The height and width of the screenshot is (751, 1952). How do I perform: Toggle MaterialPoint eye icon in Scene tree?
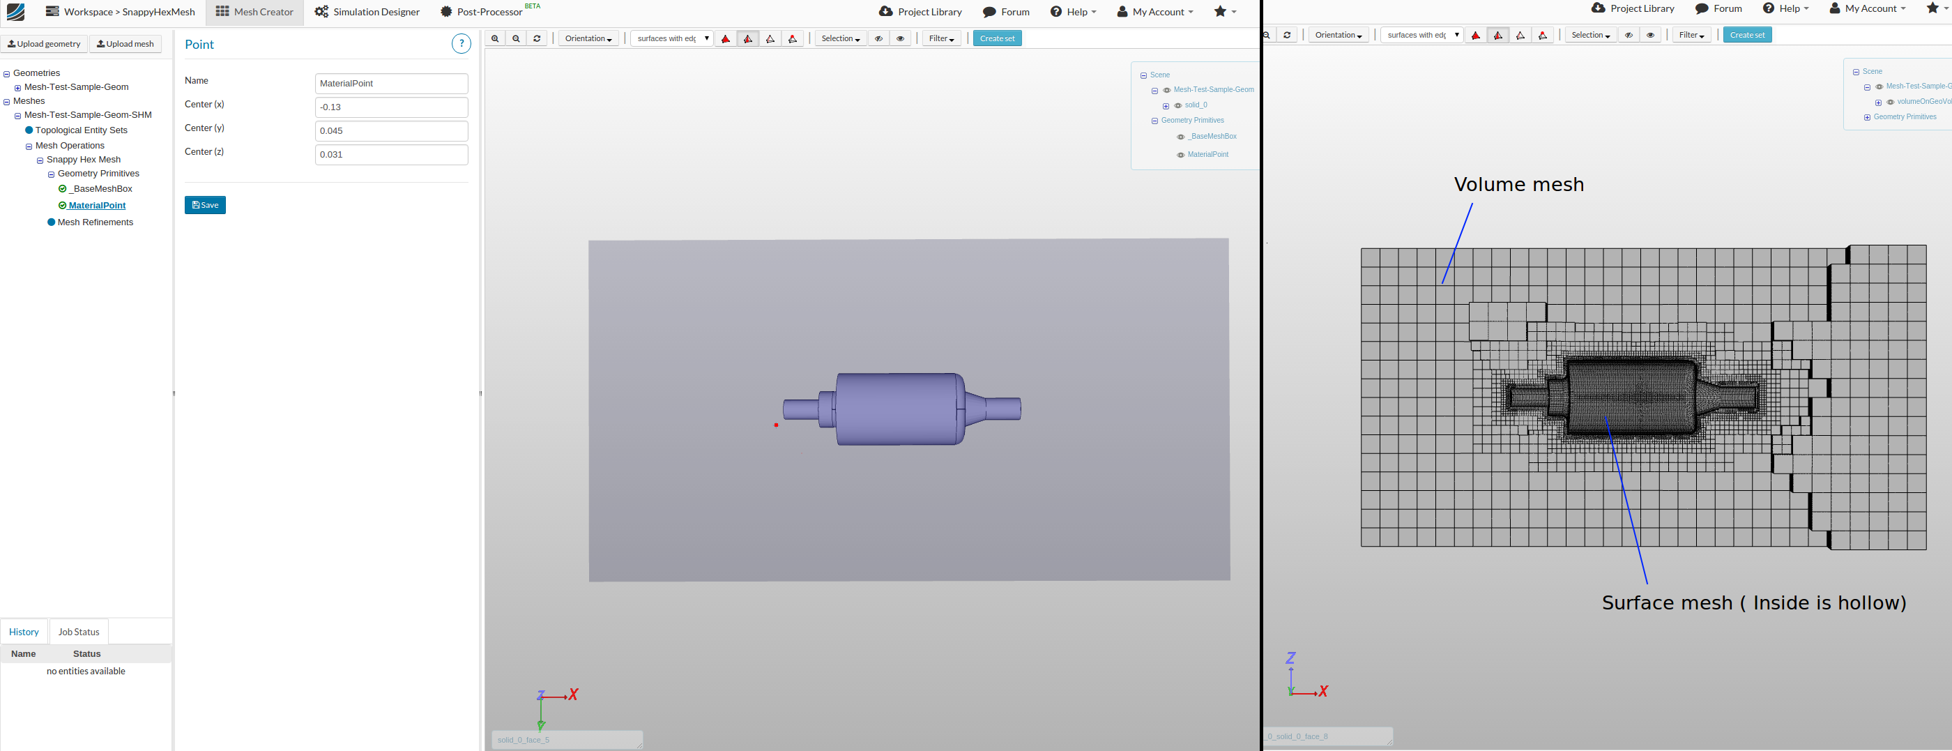[1180, 155]
